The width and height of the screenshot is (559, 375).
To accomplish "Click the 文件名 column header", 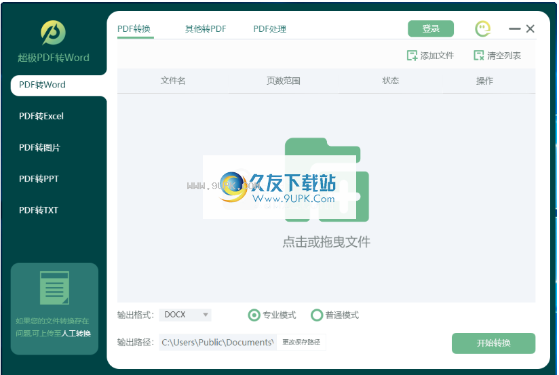I will pos(173,81).
